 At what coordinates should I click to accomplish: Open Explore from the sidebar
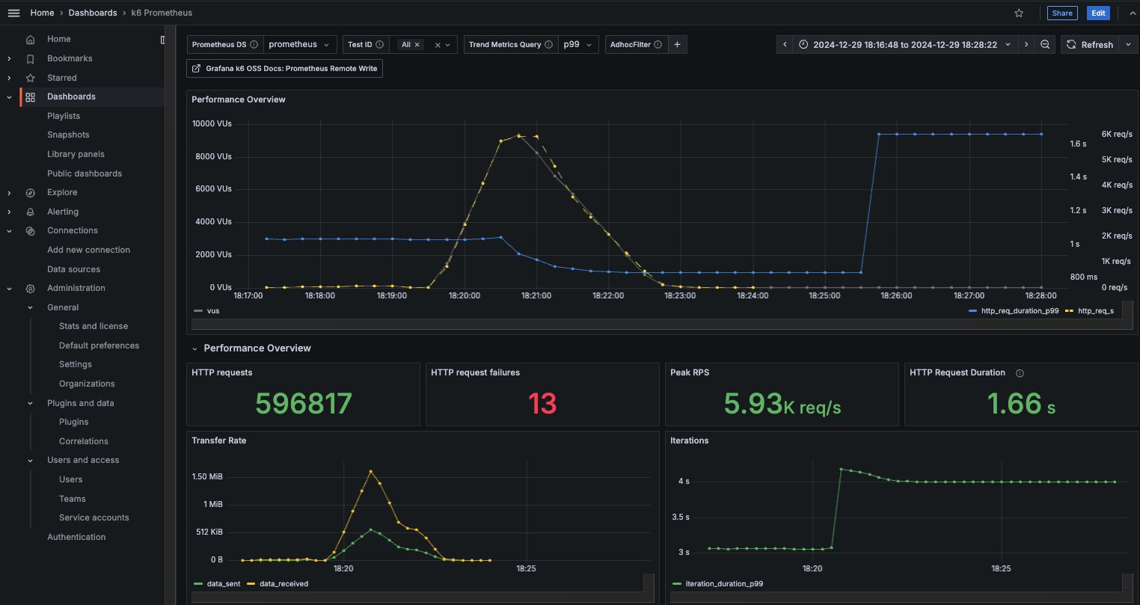62,192
